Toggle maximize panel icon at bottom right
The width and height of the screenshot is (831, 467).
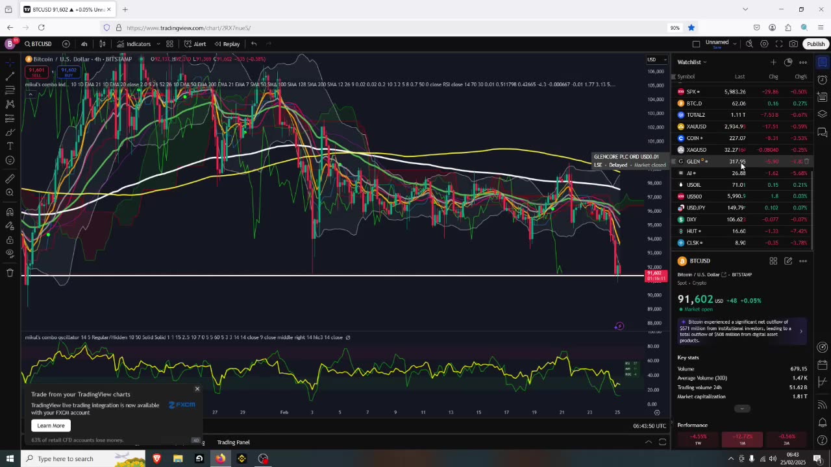point(662,442)
